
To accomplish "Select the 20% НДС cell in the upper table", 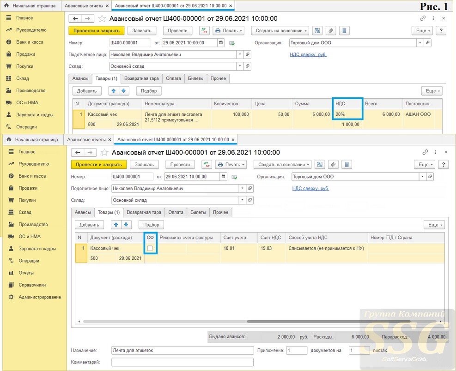I will coord(347,114).
